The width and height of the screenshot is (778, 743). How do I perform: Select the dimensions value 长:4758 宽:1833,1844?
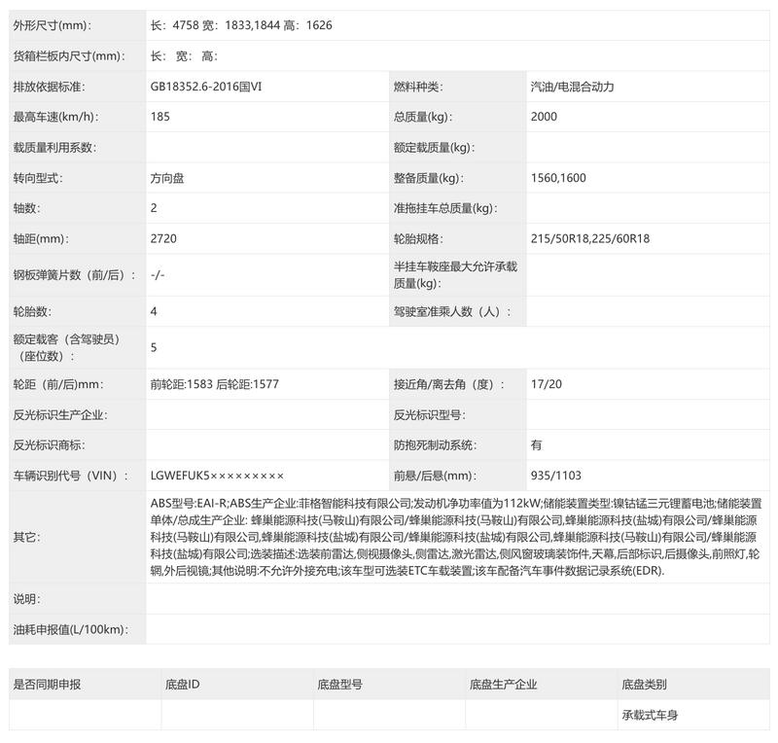[215, 25]
